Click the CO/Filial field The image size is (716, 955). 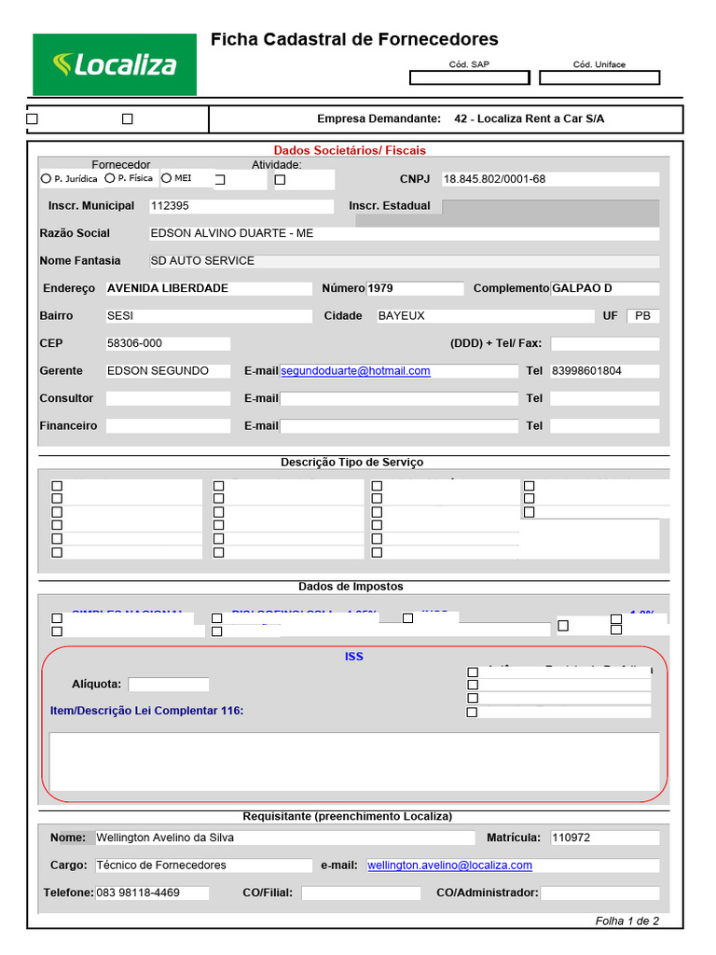click(361, 893)
